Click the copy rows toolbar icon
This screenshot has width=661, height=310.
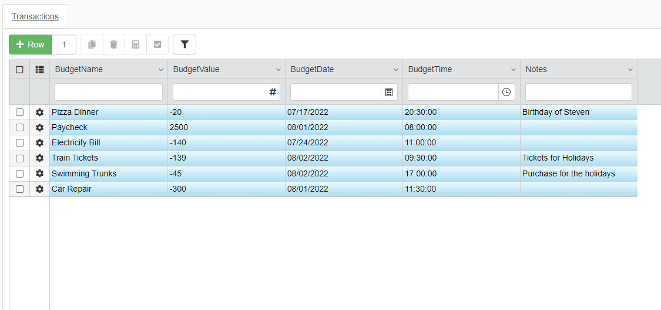click(x=92, y=45)
